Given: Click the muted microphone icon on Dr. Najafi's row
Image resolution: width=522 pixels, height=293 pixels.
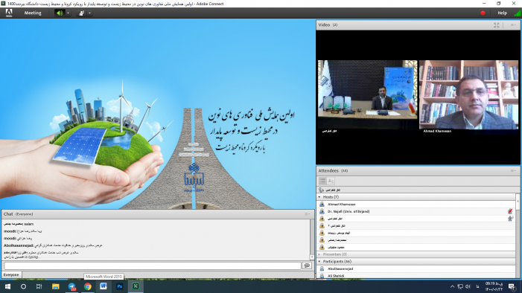Looking at the screenshot, I should pyautogui.click(x=510, y=211).
